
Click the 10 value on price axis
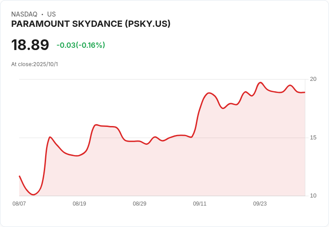click(x=313, y=196)
